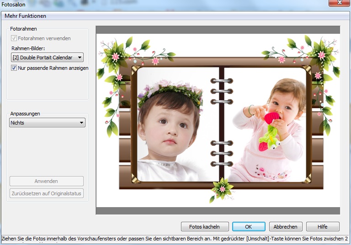The image size is (351, 245).
Task: Confirm with the OK button
Action: click(x=249, y=227)
